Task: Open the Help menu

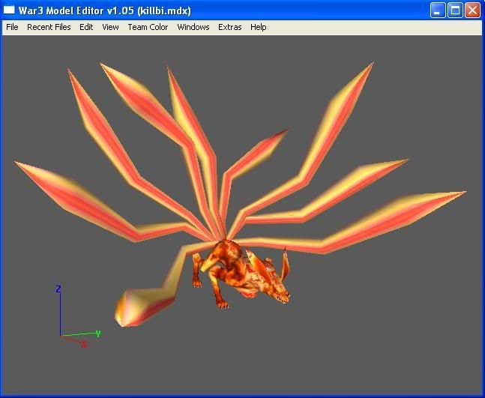Action: [259, 27]
